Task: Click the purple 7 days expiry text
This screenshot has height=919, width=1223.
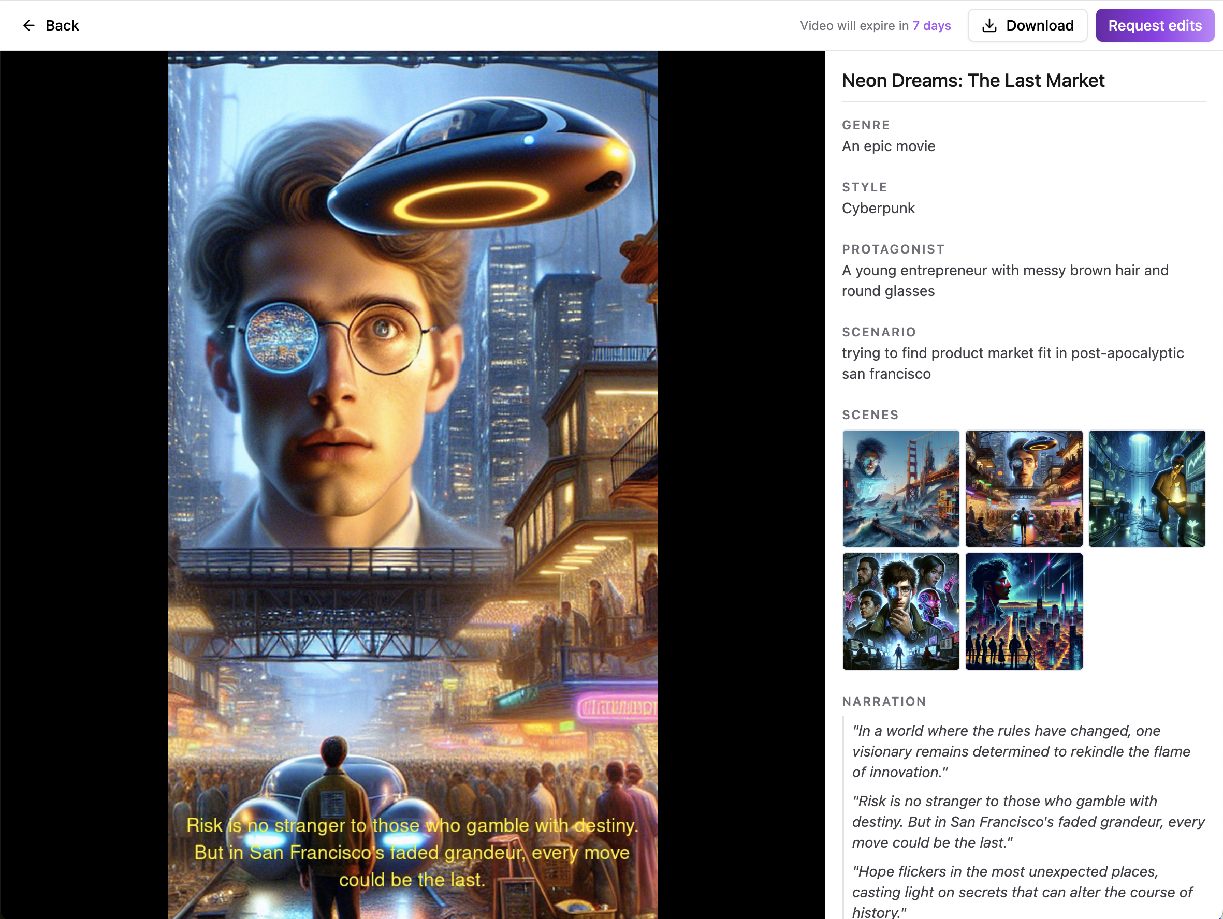Action: (931, 25)
